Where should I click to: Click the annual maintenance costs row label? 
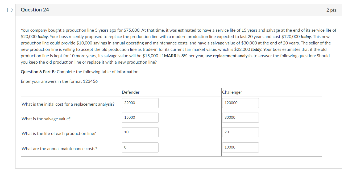[59, 149]
